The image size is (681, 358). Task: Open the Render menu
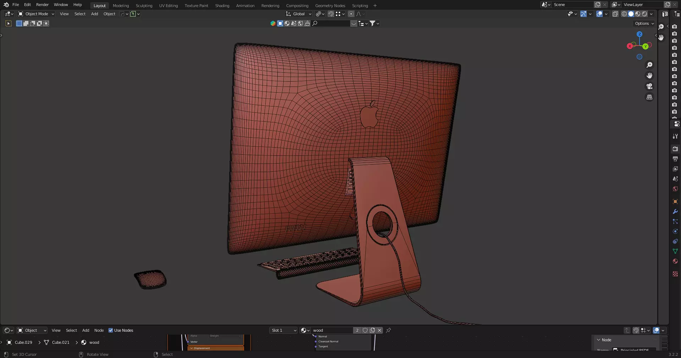[x=42, y=5]
